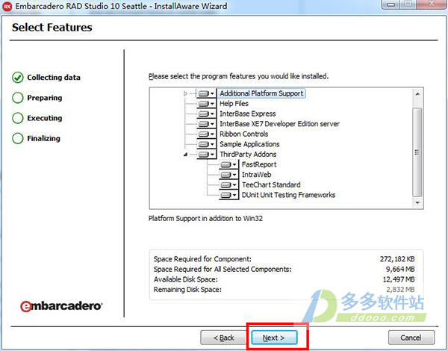Click the 2,832 MB remaining disk space value
The image size is (448, 351).
(400, 290)
